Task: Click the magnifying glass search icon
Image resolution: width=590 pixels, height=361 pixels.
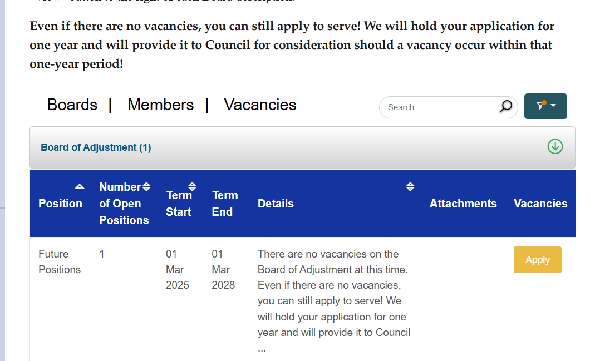Action: tap(505, 107)
